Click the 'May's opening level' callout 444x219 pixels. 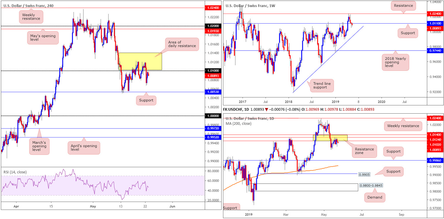pos(43,38)
